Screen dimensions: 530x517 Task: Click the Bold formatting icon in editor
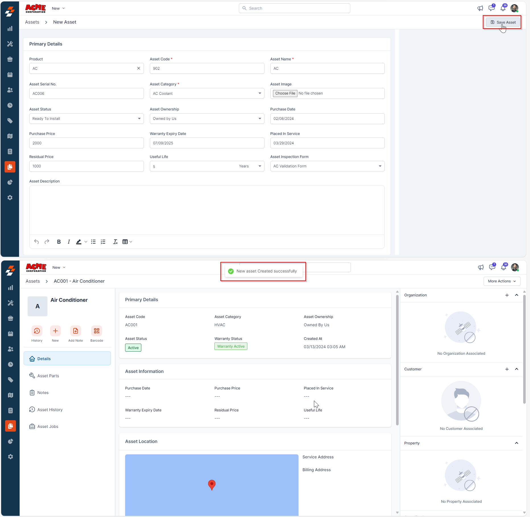tap(59, 242)
